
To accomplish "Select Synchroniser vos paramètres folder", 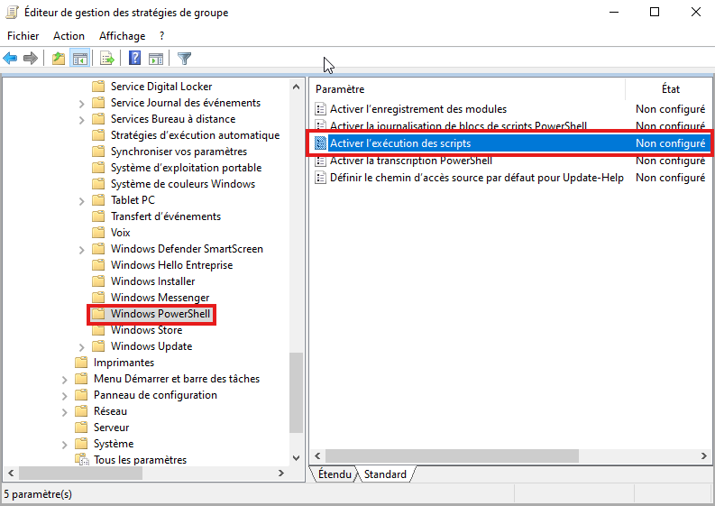I will pos(179,152).
